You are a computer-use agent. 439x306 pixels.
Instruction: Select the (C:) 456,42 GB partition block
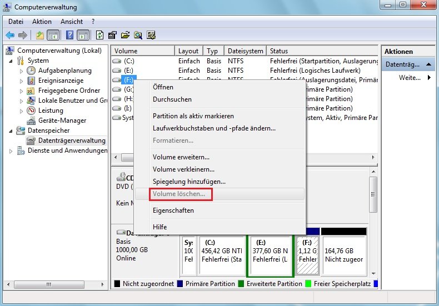[222, 255]
